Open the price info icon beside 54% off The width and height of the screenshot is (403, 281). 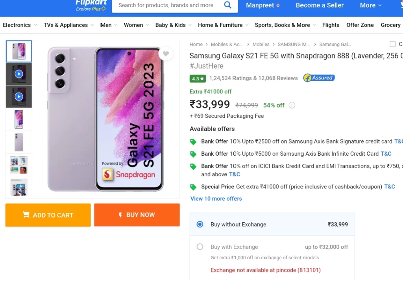click(292, 105)
